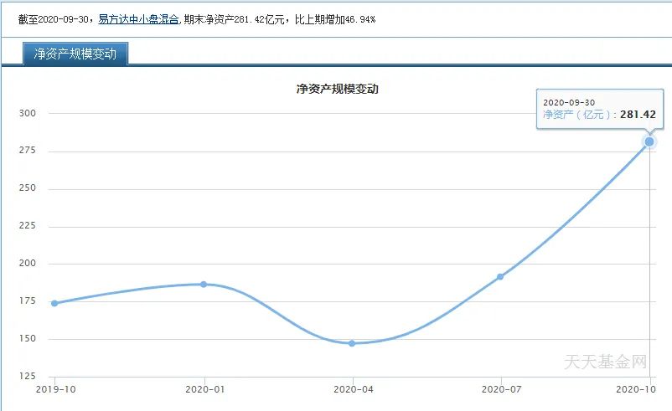Click the x-axis label 2020-07
This screenshot has height=411, width=672.
click(x=501, y=389)
